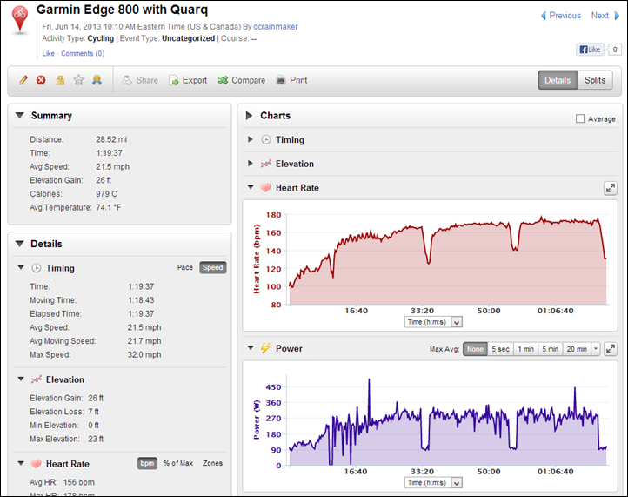Select heart rate Zones view
The width and height of the screenshot is (628, 497).
click(x=212, y=463)
